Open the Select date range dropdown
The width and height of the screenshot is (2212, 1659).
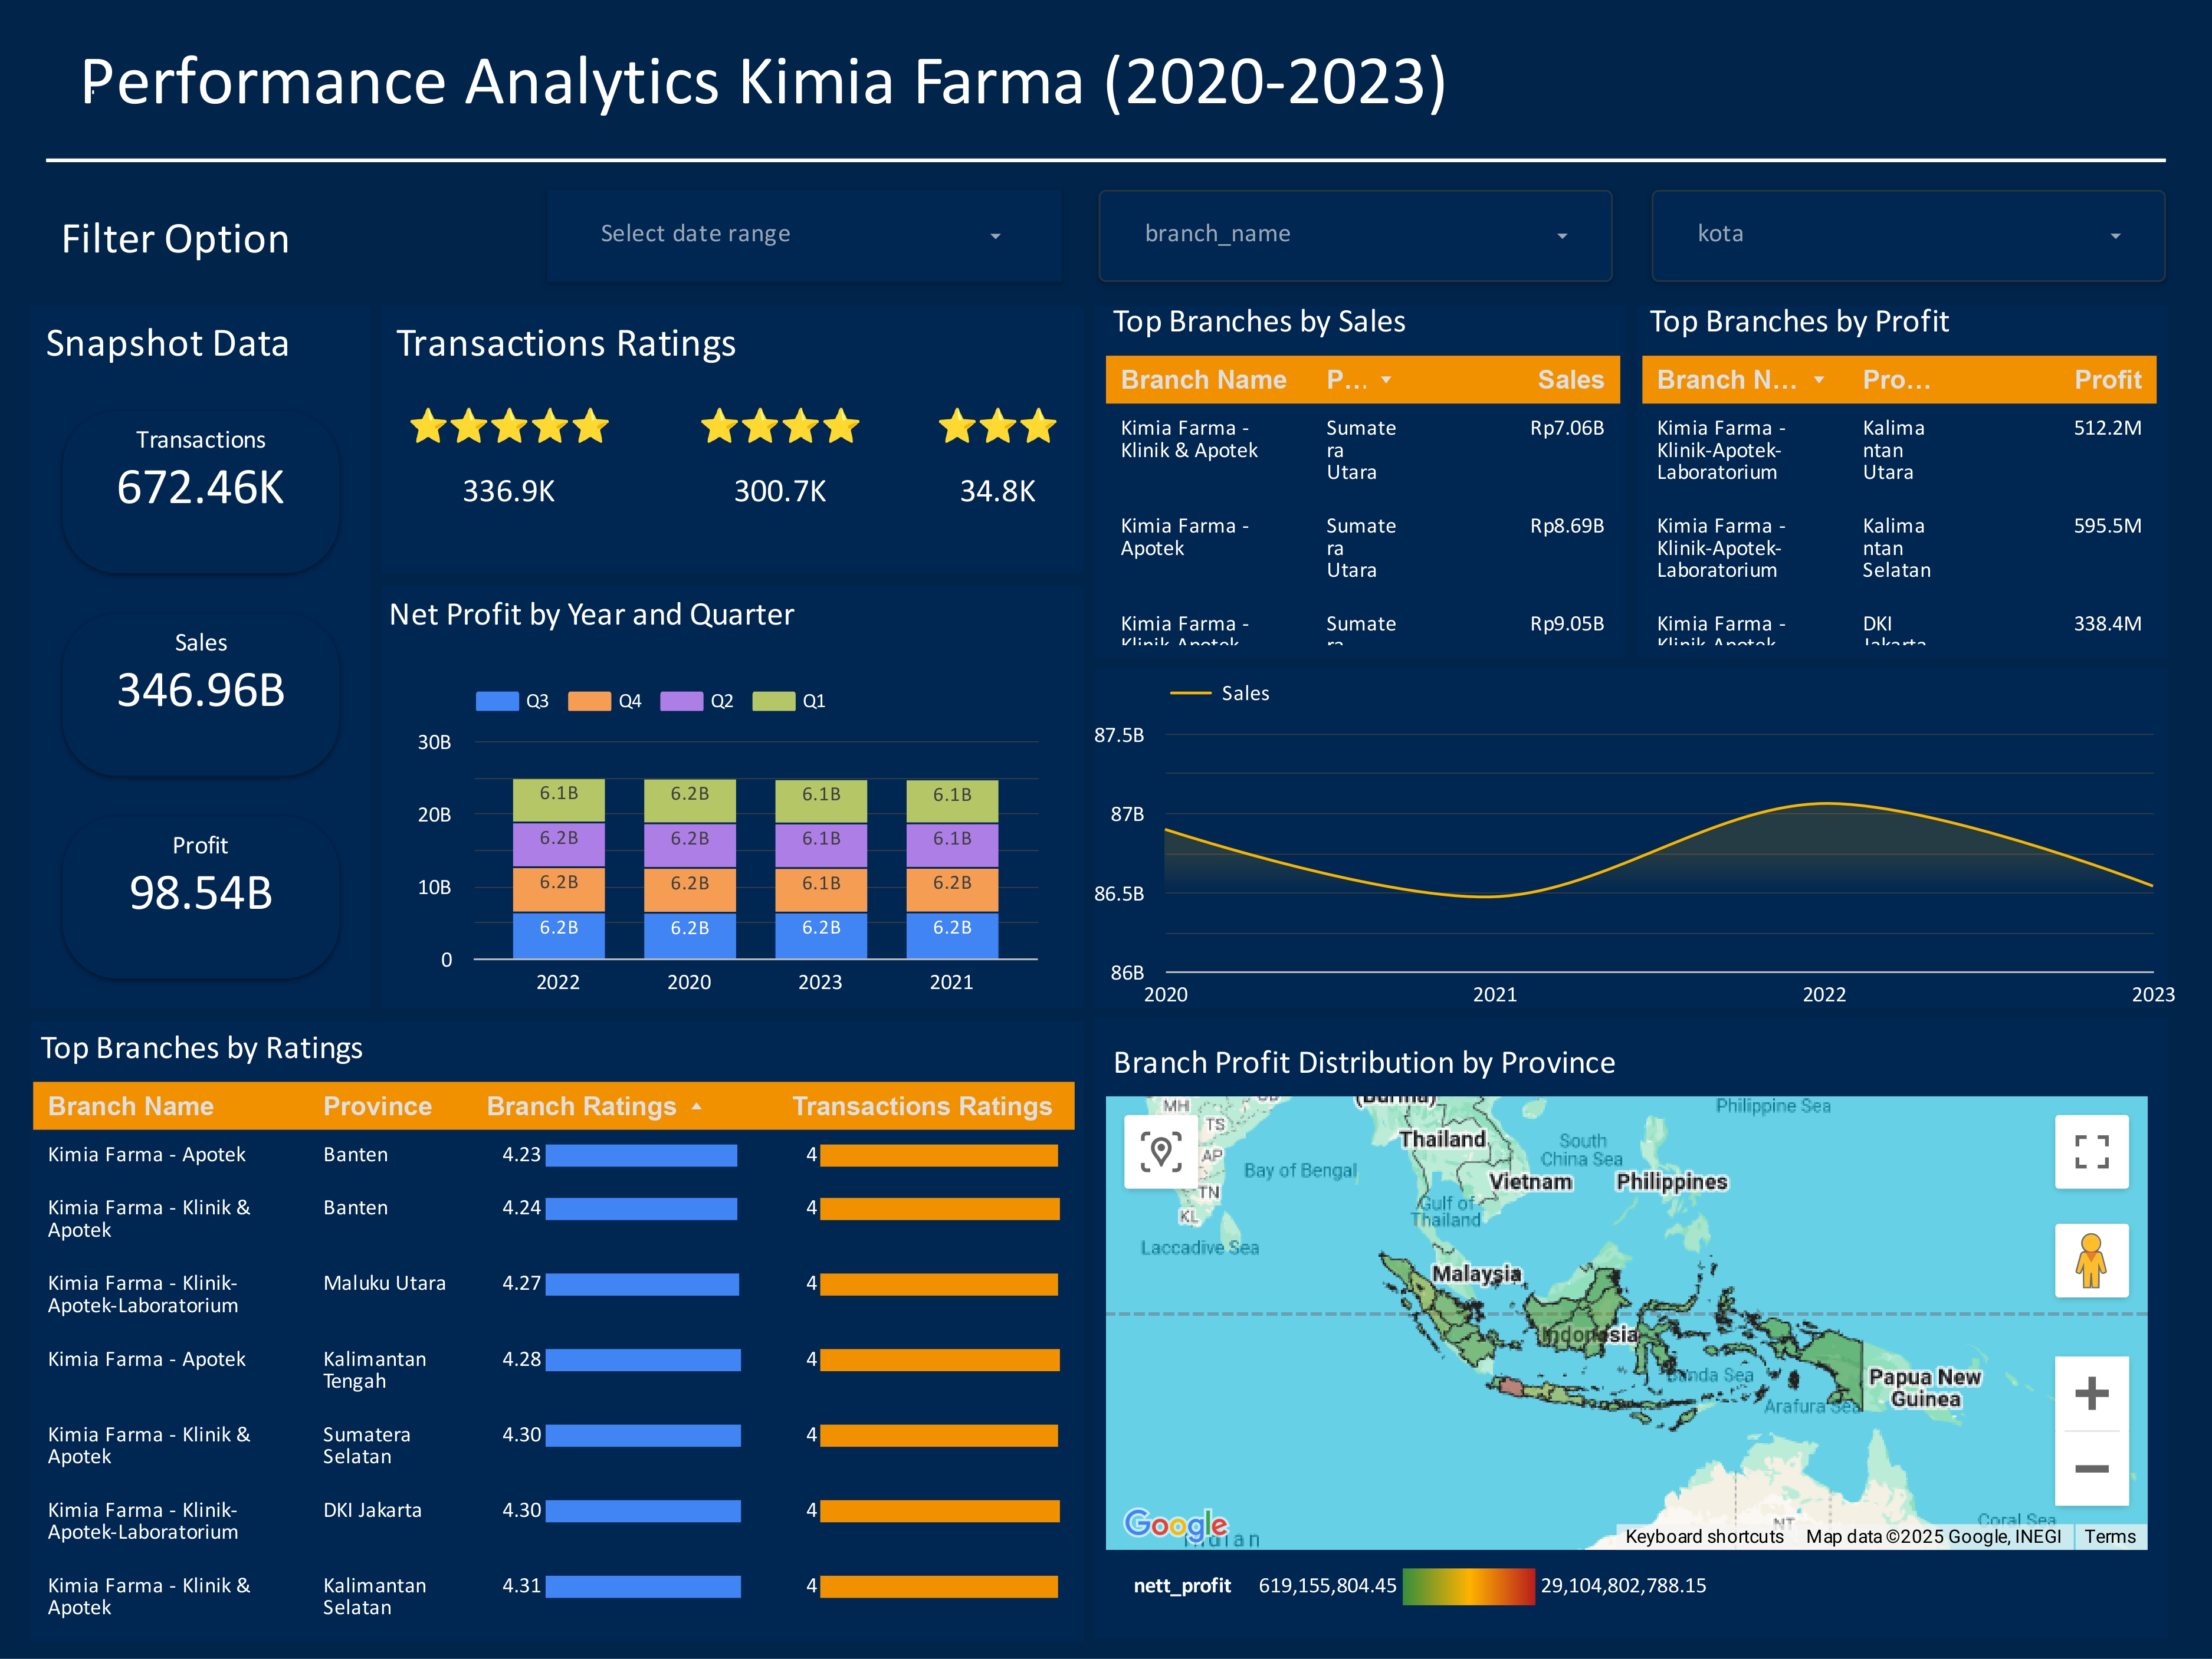point(803,235)
